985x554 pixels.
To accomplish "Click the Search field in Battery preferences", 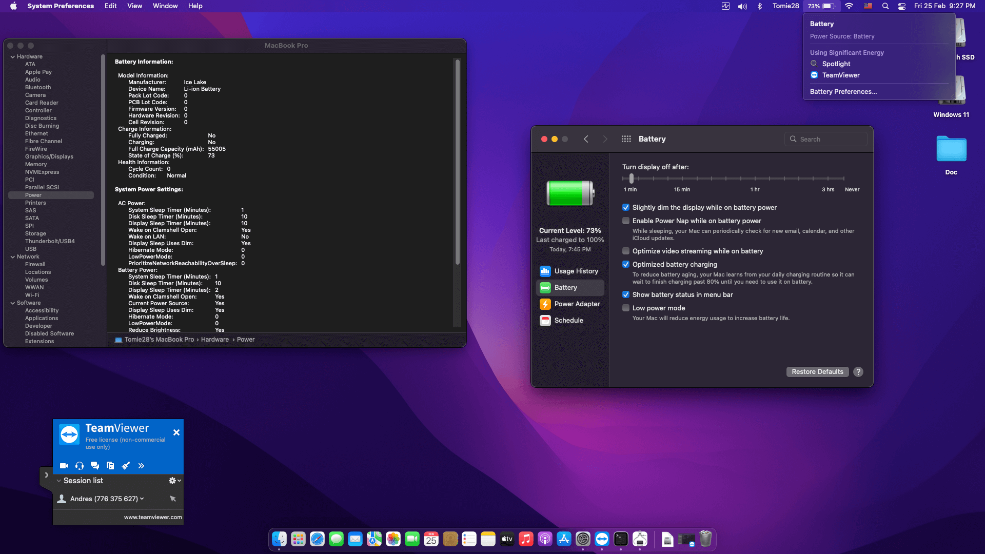I will (825, 139).
